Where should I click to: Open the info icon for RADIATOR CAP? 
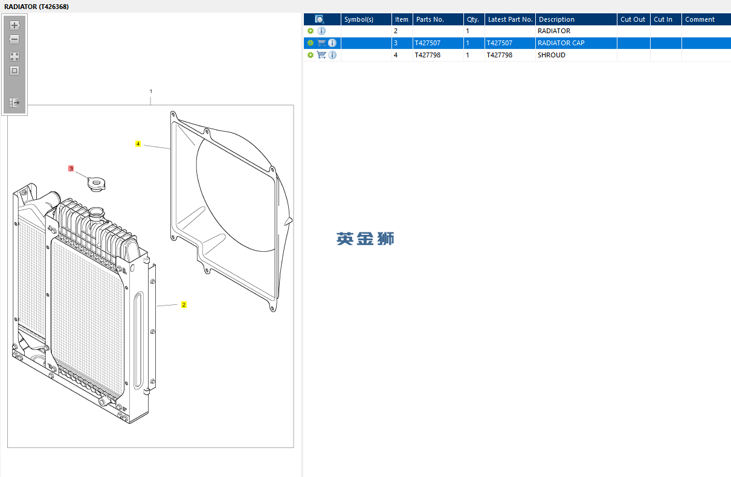click(332, 43)
